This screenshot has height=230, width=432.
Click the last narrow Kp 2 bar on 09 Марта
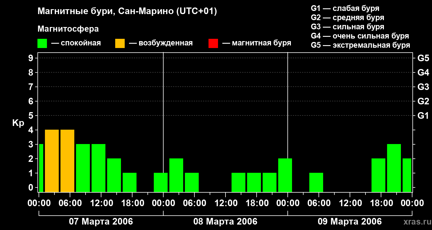[x=407, y=175]
